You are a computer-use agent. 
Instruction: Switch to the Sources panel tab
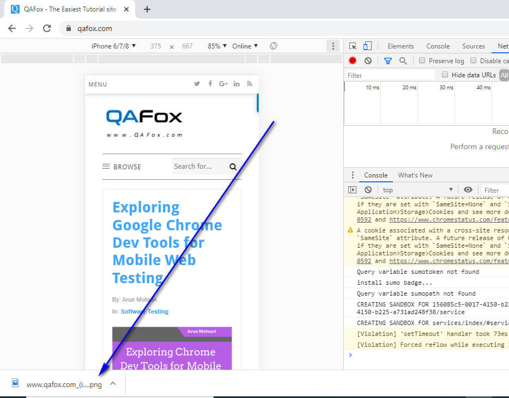pos(473,46)
